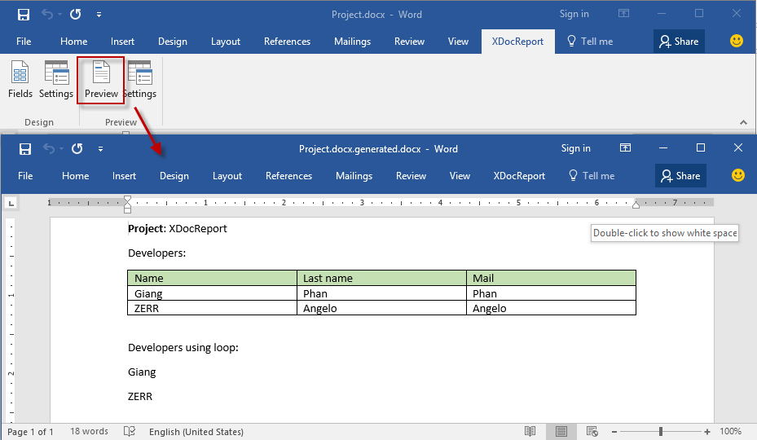This screenshot has height=440, width=757.
Task: Click Sign in on the generated document window
Action: click(x=575, y=148)
